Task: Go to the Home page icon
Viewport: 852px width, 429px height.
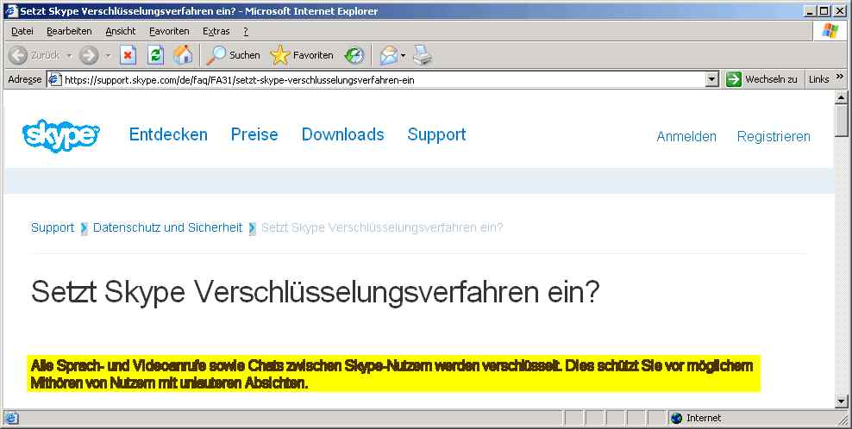Action: 183,55
